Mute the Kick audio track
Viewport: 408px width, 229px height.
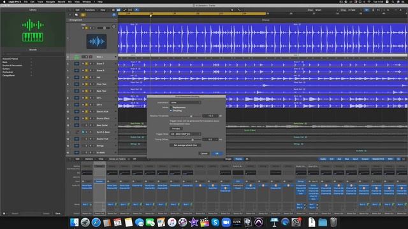tap(83, 28)
